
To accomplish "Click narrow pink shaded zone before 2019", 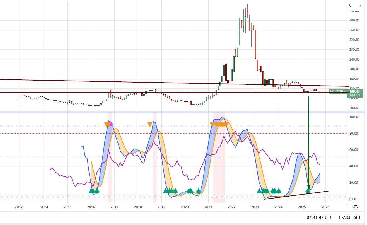I will coord(154,167).
